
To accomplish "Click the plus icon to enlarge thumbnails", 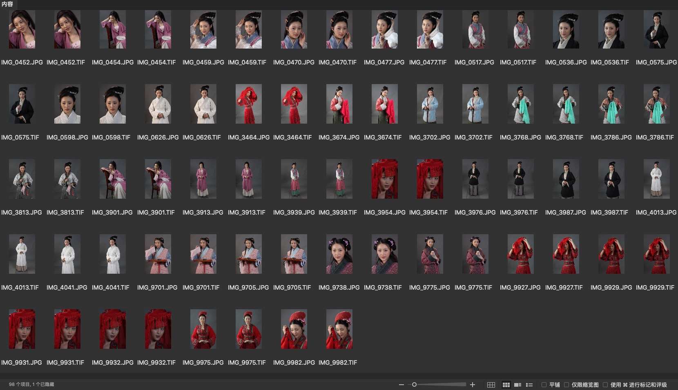I will point(473,385).
